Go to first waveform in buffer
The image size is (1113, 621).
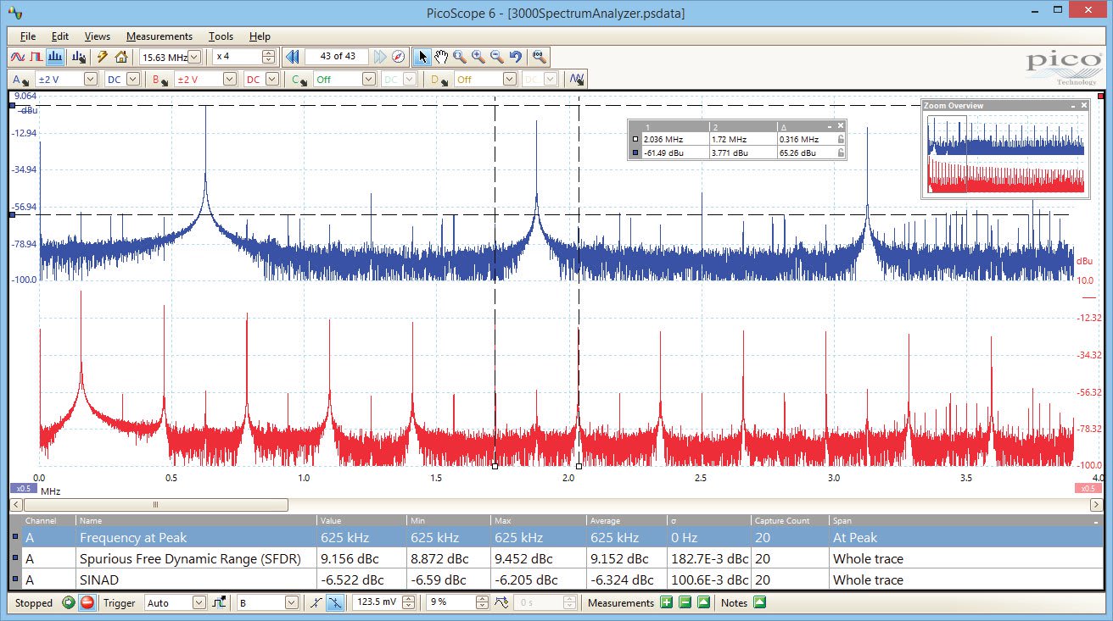click(292, 57)
